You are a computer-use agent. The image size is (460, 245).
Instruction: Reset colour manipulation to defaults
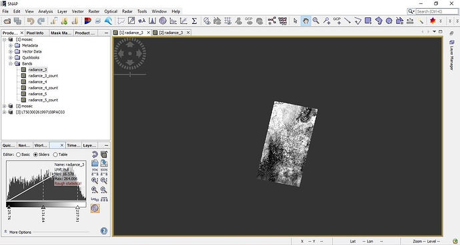[95, 154]
